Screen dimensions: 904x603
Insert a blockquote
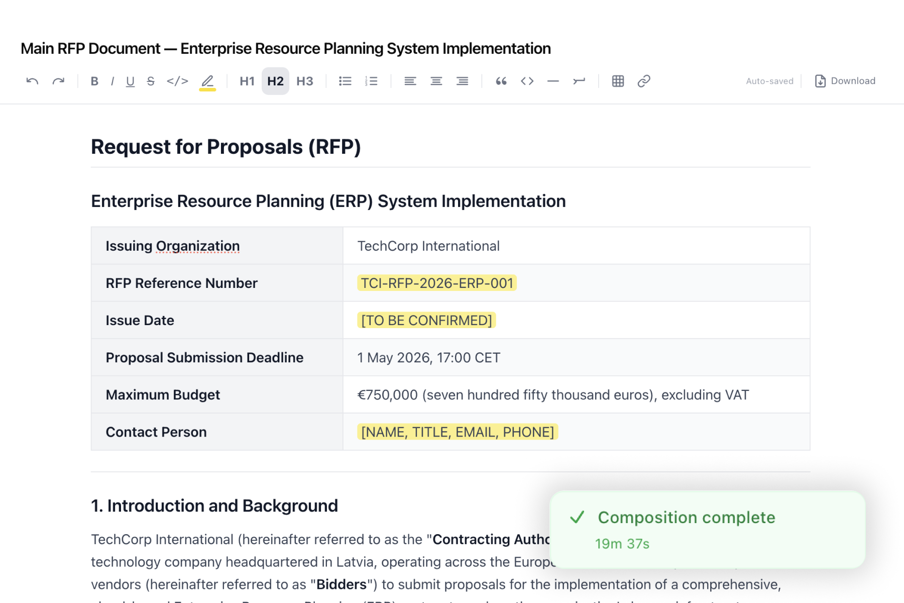pos(501,80)
